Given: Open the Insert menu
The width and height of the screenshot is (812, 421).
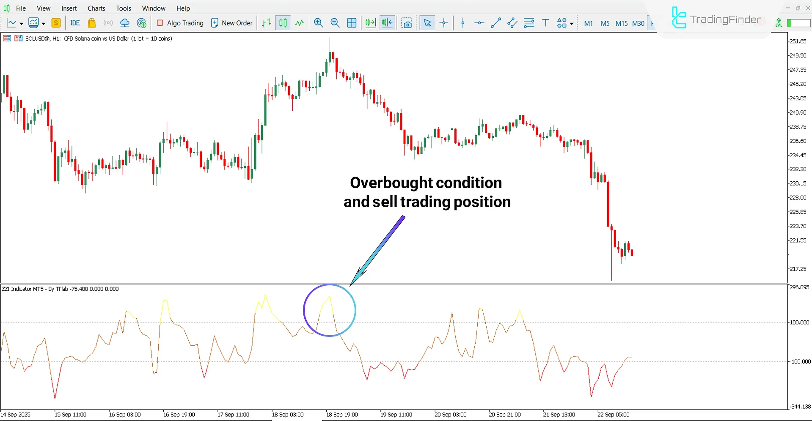Looking at the screenshot, I should pyautogui.click(x=69, y=8).
